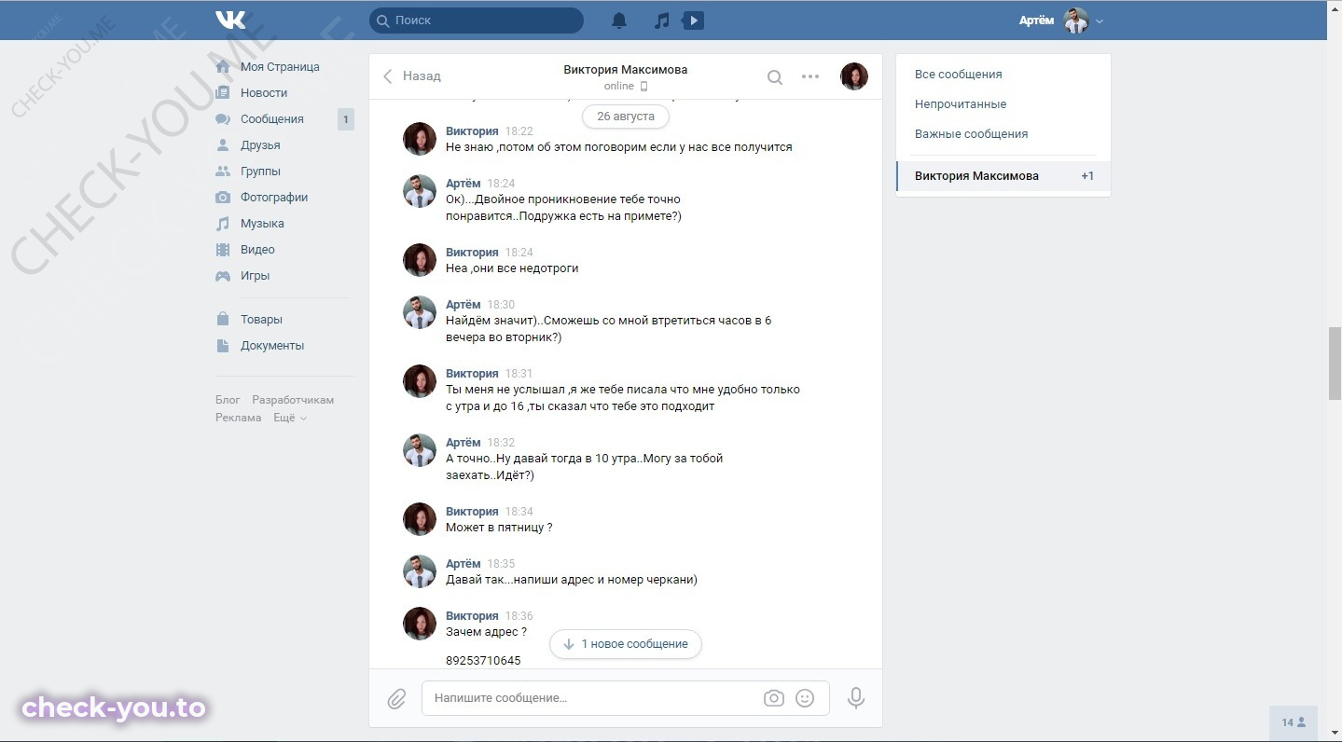
Task: Click the note icon beside Музыка
Action: point(223,224)
